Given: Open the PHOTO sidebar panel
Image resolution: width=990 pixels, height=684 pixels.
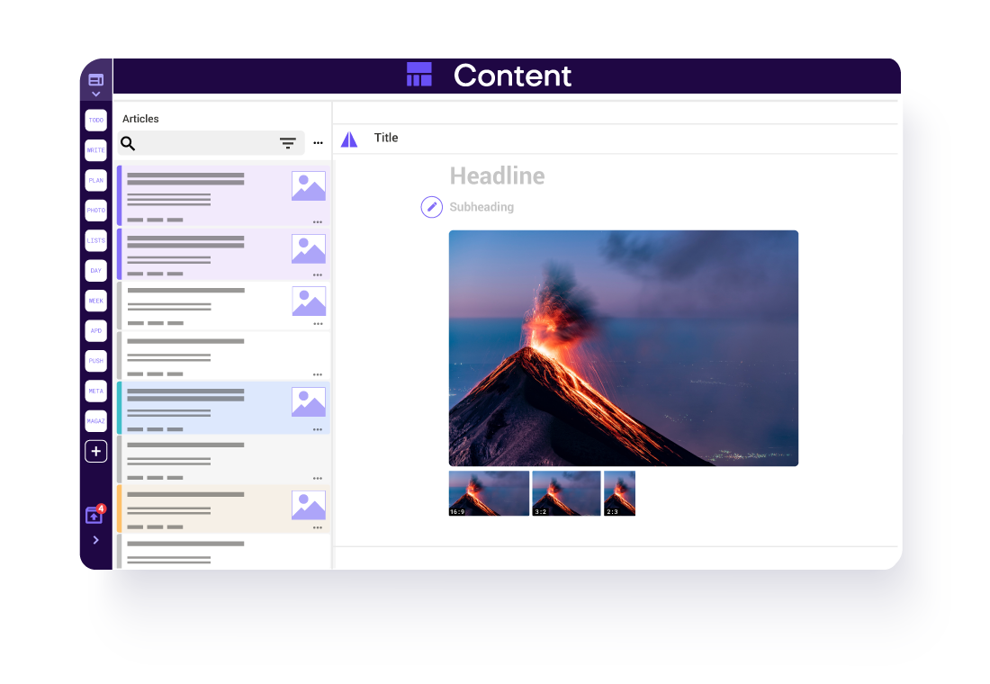Looking at the screenshot, I should tap(95, 211).
